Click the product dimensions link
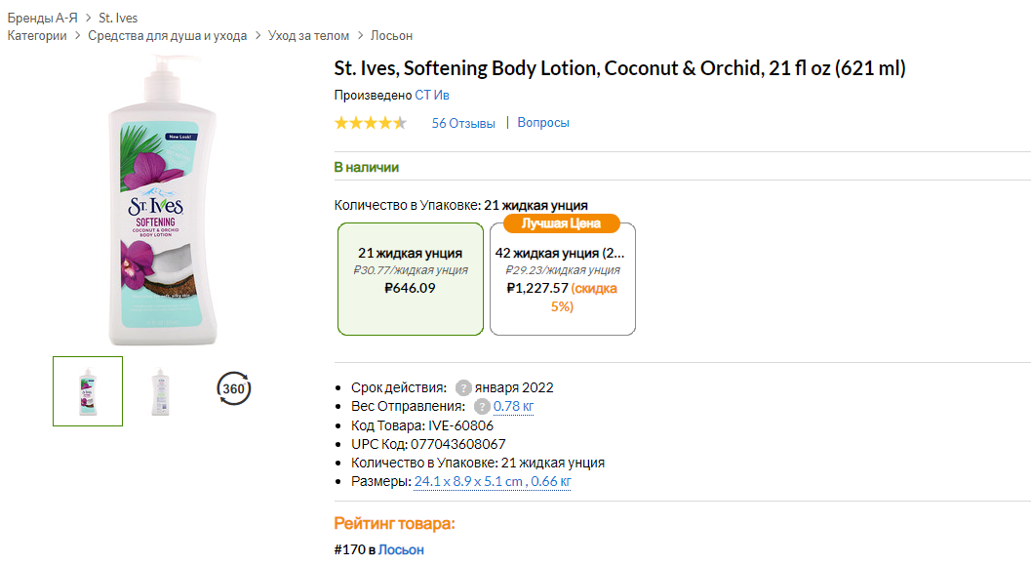Screen dimensions: 1031x565 (x=493, y=481)
